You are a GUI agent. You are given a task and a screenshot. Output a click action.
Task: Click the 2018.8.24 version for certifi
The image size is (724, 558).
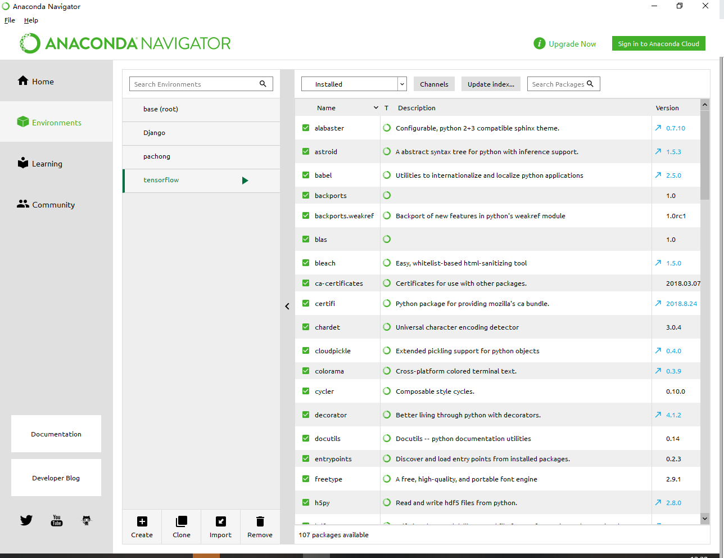(681, 303)
